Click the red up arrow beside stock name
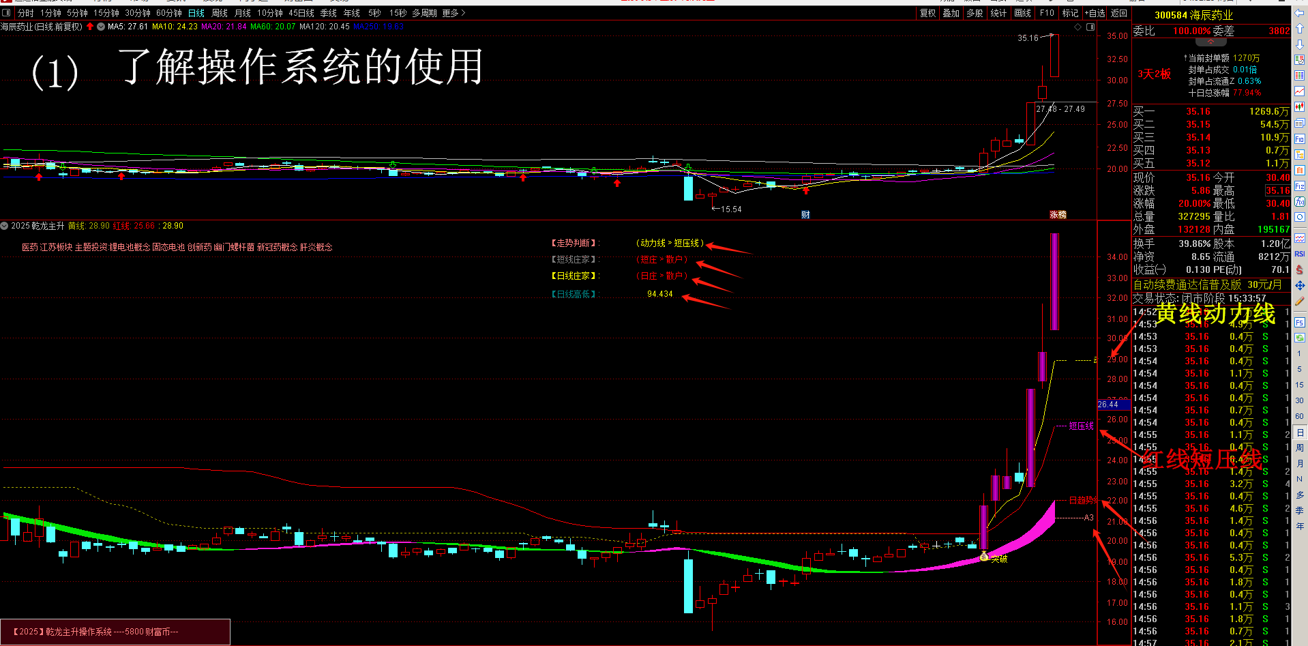 tap(90, 27)
